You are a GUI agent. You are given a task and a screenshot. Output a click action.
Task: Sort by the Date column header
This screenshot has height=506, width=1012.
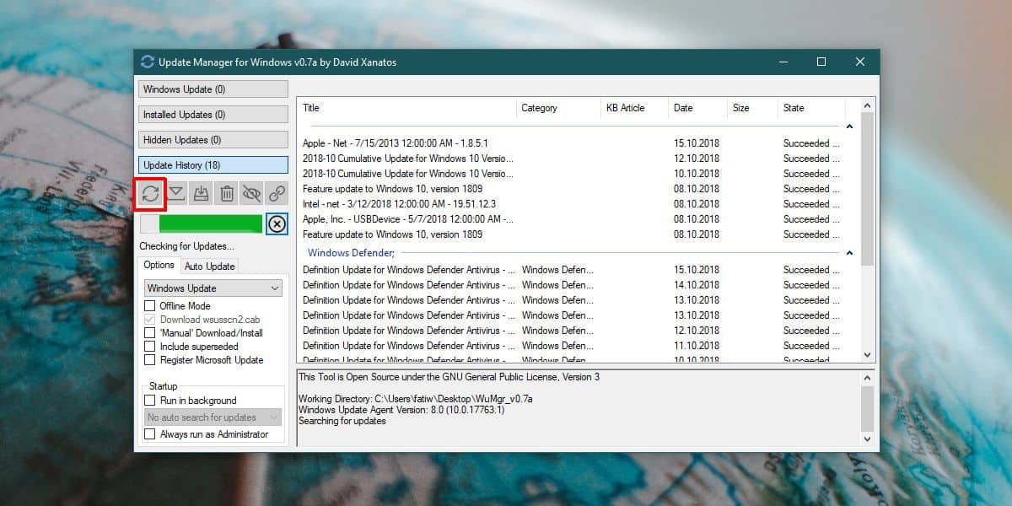pyautogui.click(x=697, y=108)
